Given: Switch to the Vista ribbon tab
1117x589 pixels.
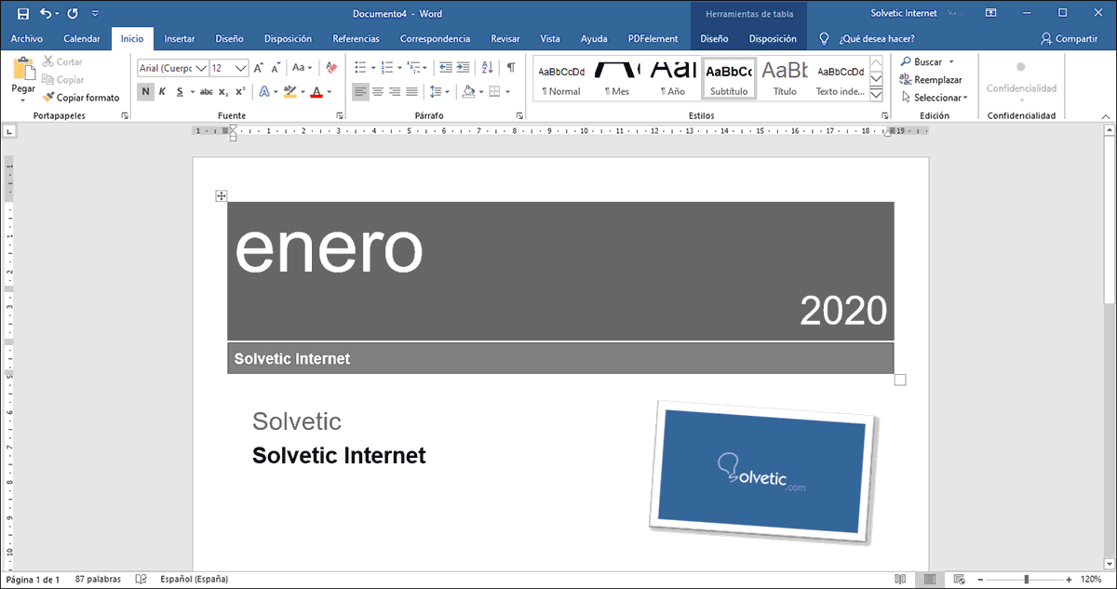Looking at the screenshot, I should (550, 39).
